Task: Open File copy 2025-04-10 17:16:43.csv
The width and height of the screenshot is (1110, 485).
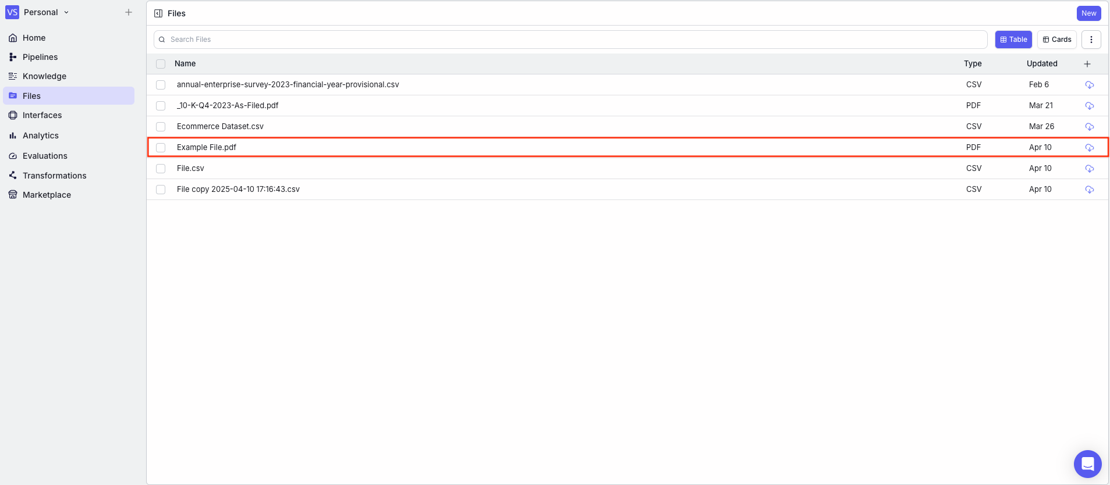Action: click(238, 190)
